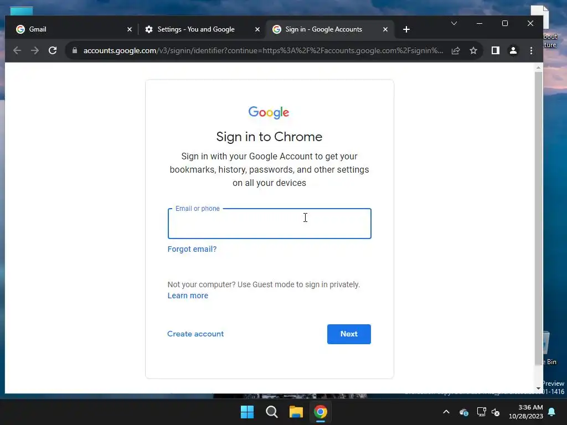The image size is (567, 425).
Task: Open the Learn more link about Guest mode
Action: pos(188,296)
